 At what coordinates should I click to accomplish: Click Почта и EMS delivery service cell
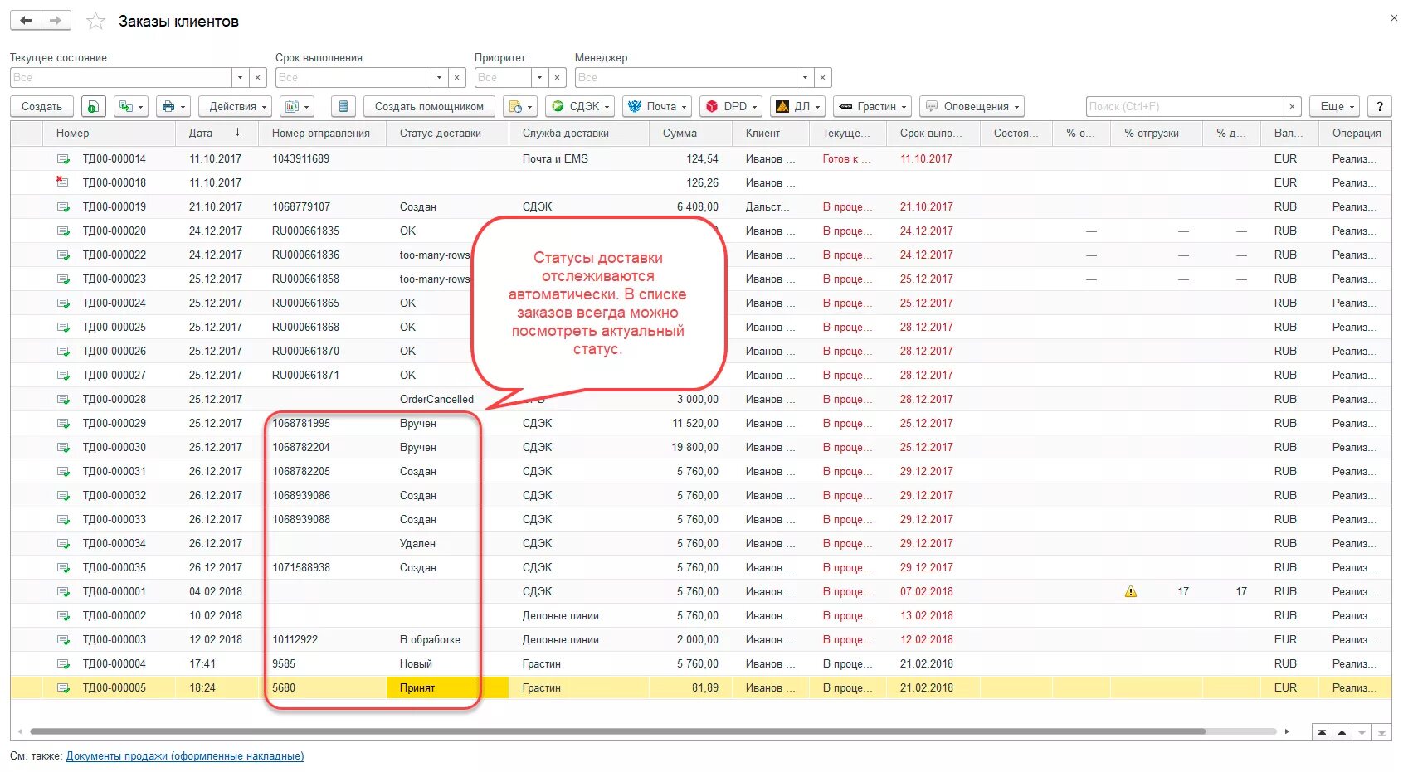(x=555, y=158)
